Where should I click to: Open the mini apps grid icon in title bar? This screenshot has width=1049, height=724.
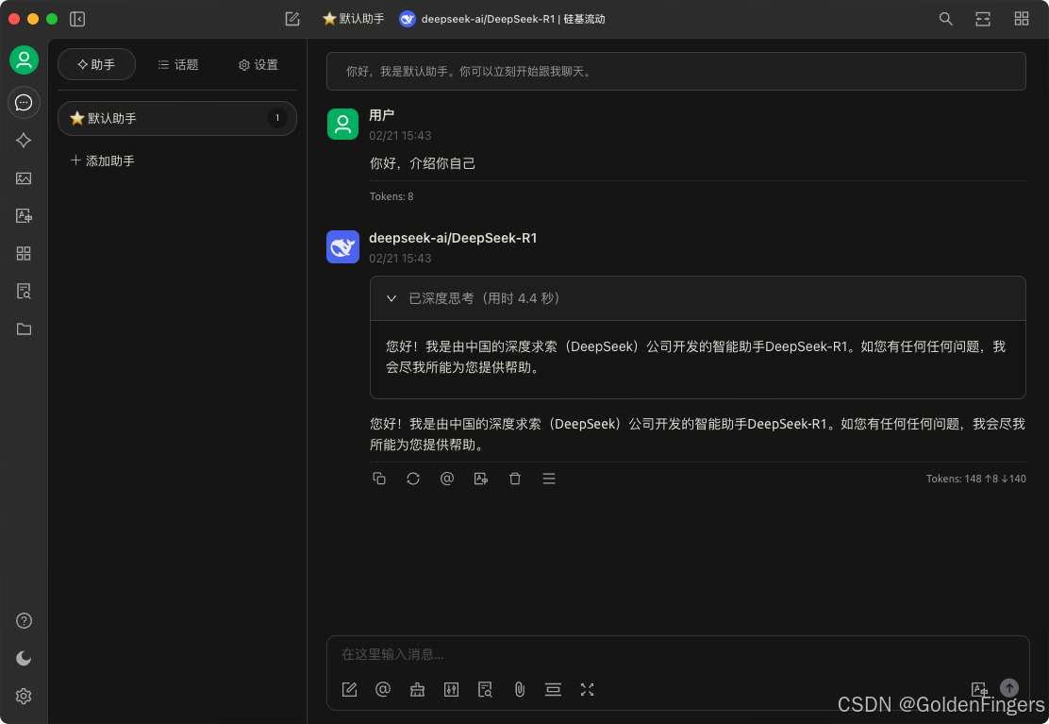[x=1021, y=19]
